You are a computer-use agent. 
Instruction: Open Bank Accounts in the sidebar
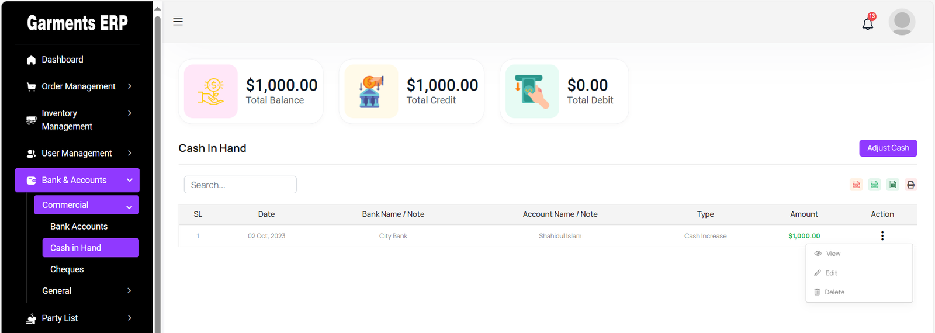coord(79,226)
